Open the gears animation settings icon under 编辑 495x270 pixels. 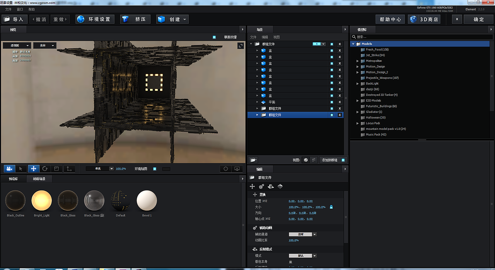(x=261, y=186)
